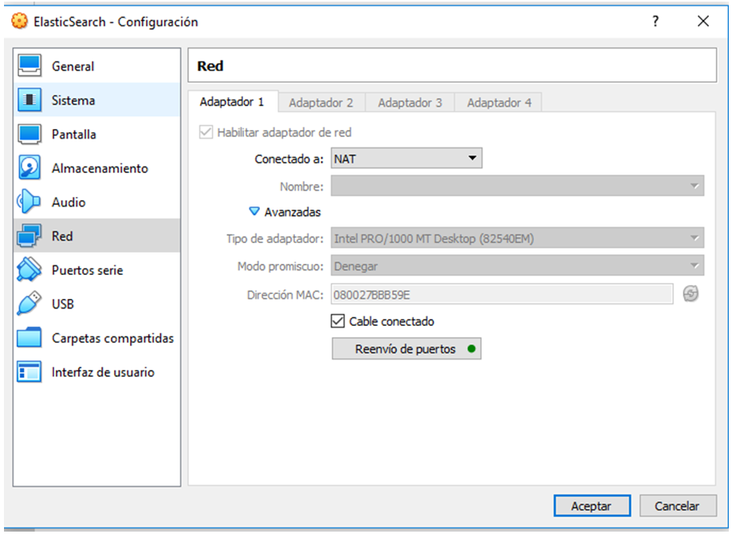Click the Cancelar button

678,506
